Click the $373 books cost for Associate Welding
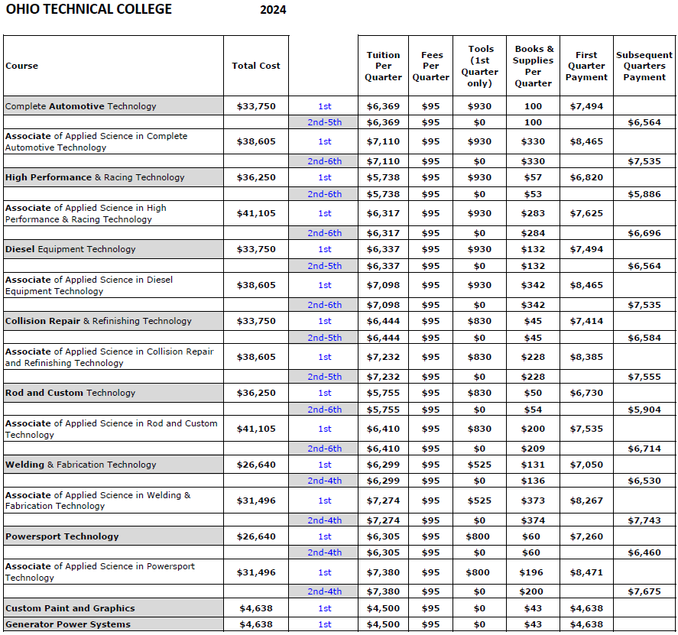 [533, 501]
